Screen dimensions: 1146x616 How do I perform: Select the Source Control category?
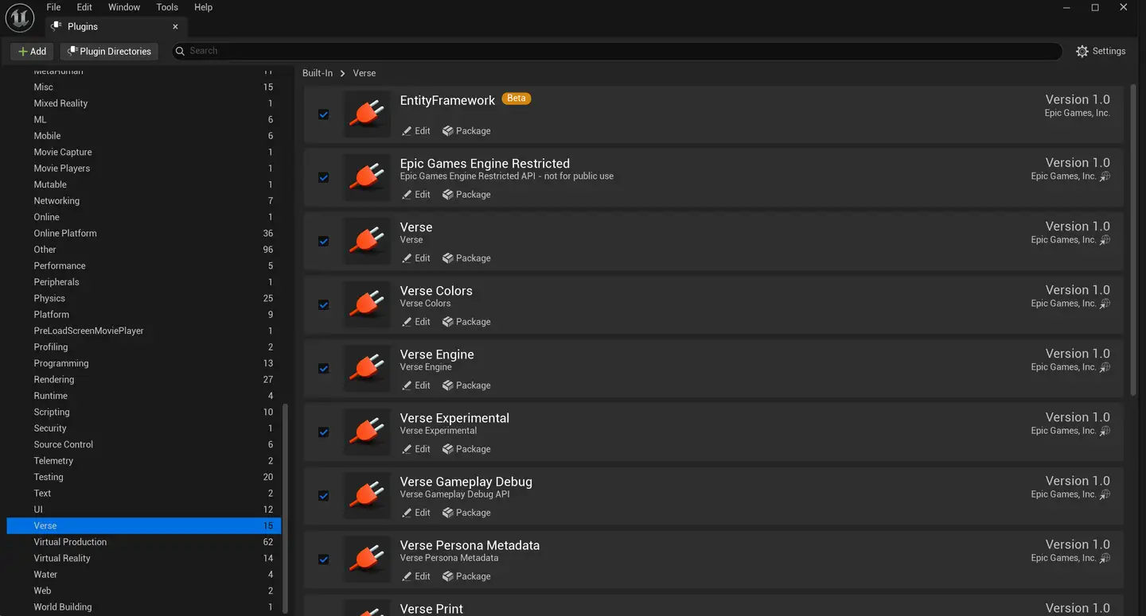[x=144, y=444]
